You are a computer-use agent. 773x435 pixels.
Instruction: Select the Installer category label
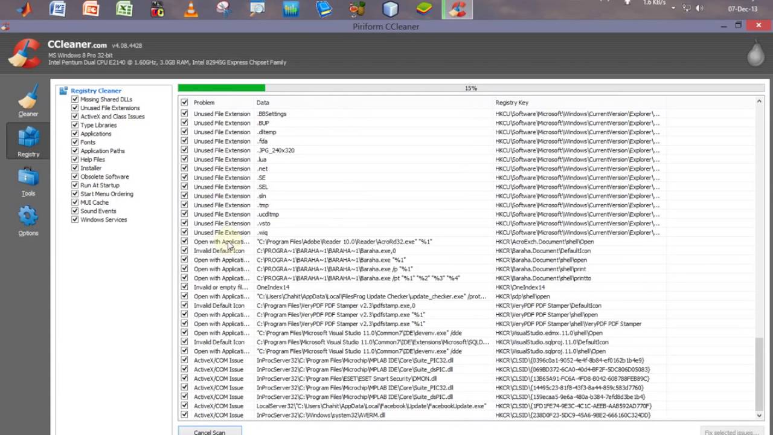(x=91, y=168)
